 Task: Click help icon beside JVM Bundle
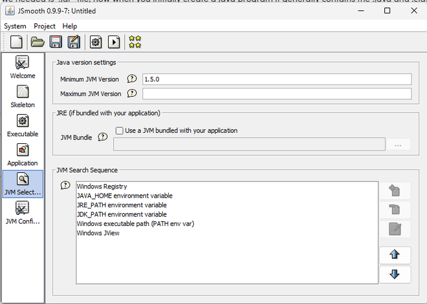tap(103, 137)
